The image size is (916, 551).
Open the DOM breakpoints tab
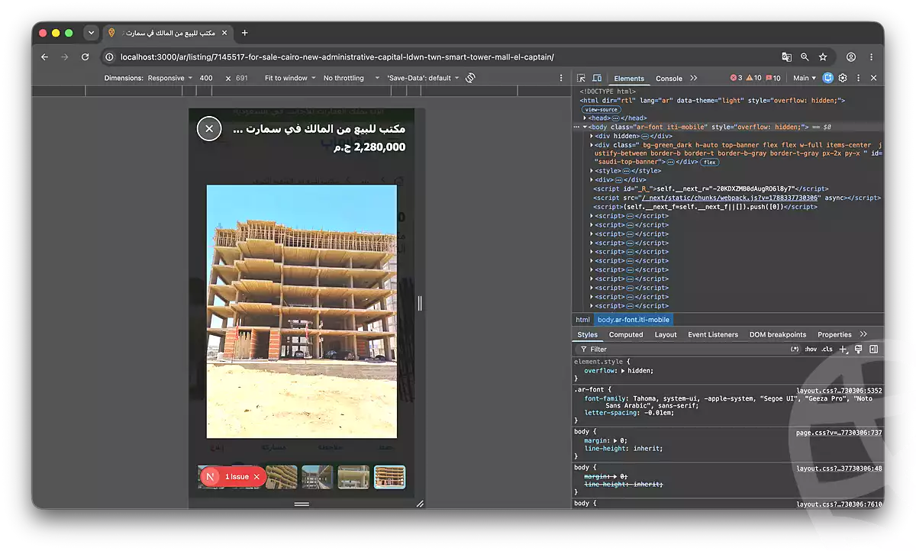777,334
